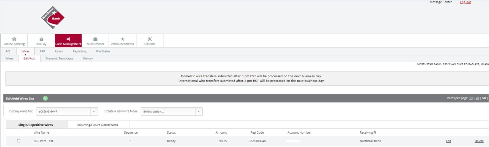
Task: Select the Cash Management icon
Action: coord(68,39)
